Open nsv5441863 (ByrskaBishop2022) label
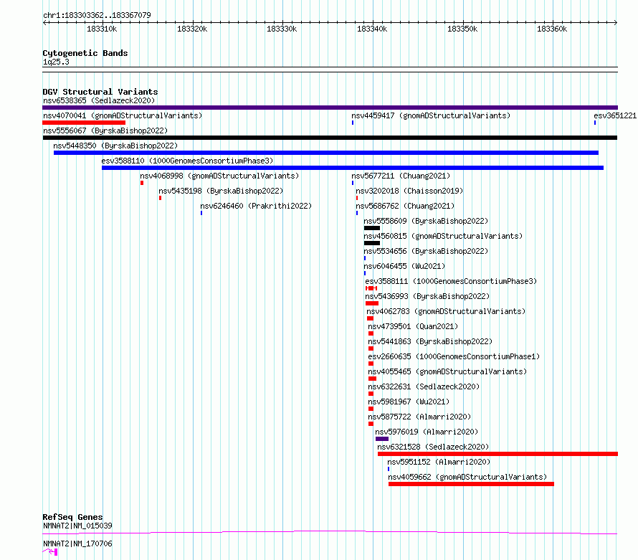Screen dimensions: 638x560 click(x=430, y=341)
